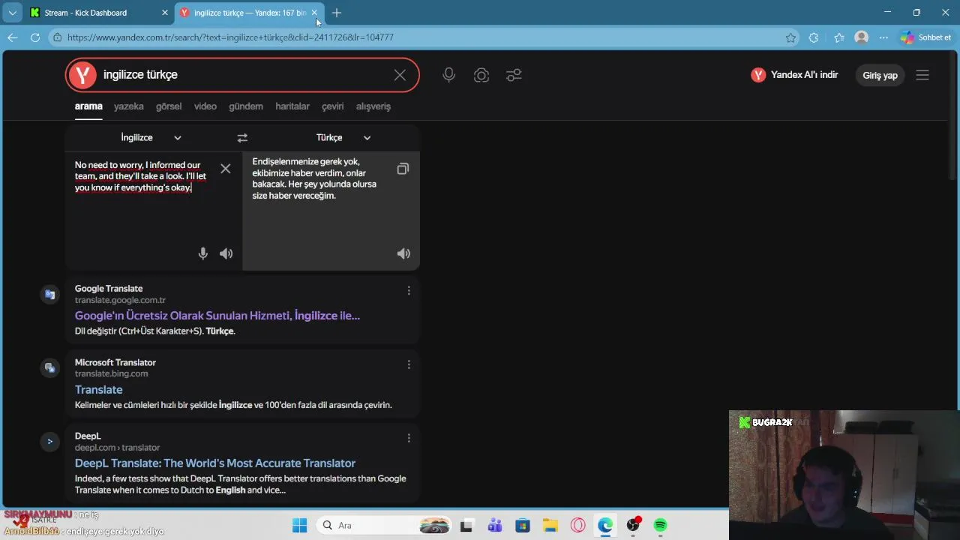Start voice search with microphone icon
960x540 pixels.
pos(448,75)
